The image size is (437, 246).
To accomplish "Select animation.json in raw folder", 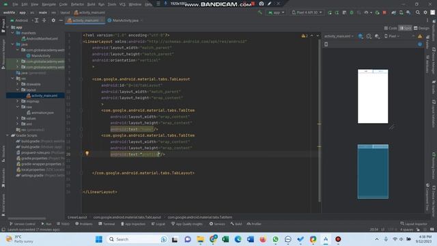I will point(40,113).
